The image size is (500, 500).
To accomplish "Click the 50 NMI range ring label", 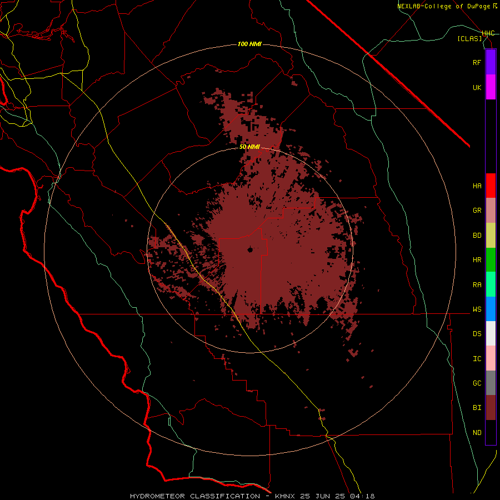I will [x=249, y=147].
